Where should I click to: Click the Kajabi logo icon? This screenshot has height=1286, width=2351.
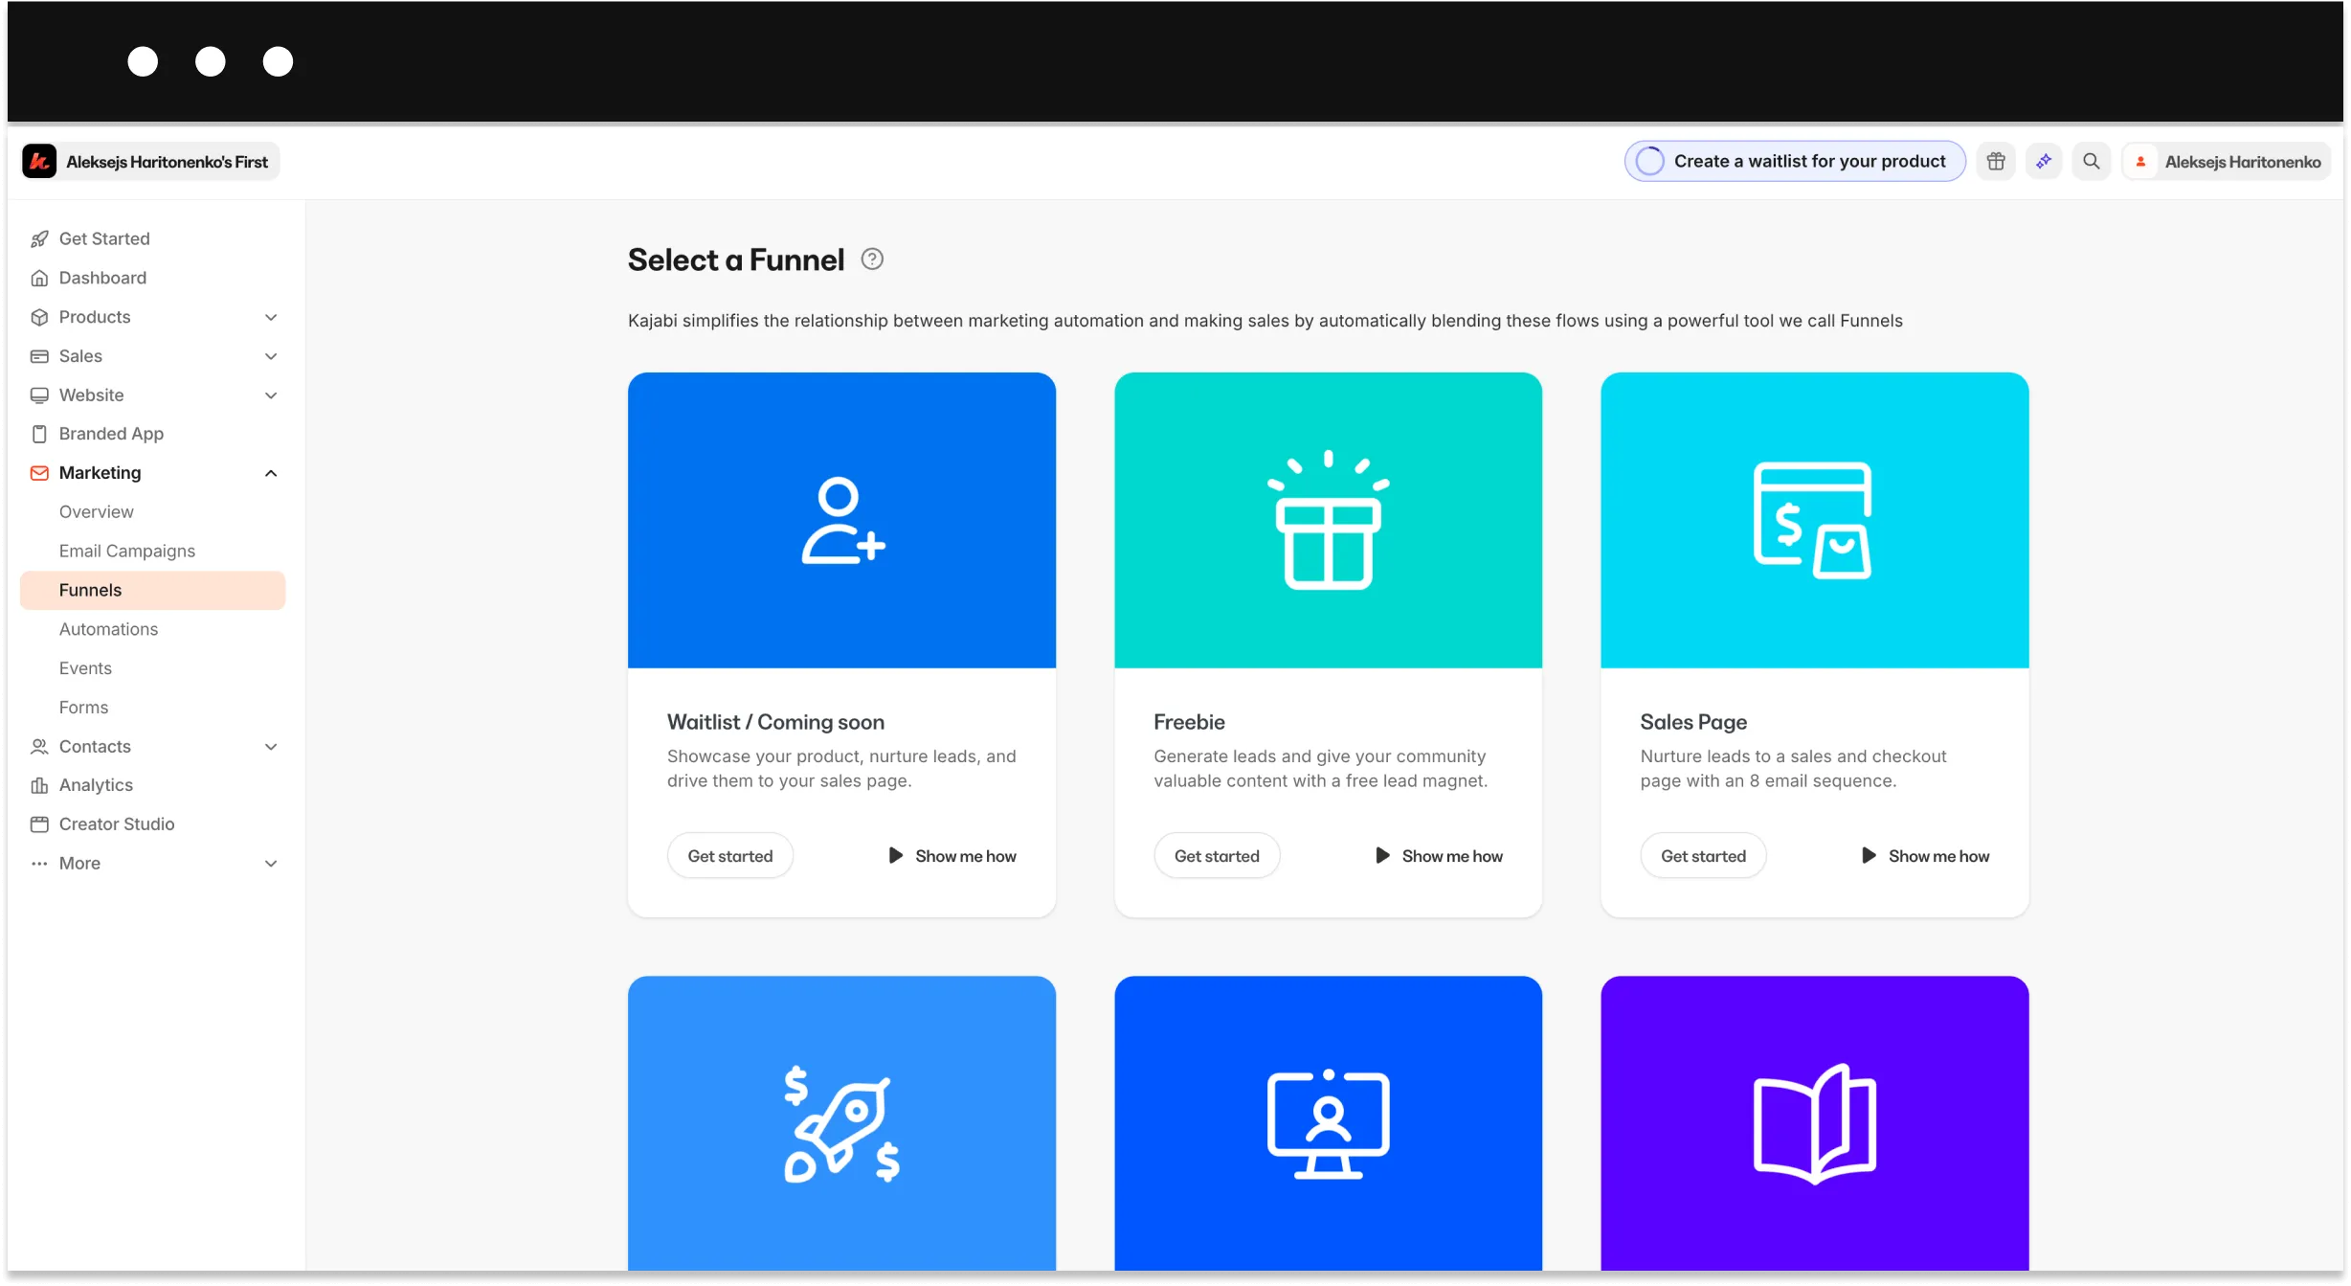39,161
